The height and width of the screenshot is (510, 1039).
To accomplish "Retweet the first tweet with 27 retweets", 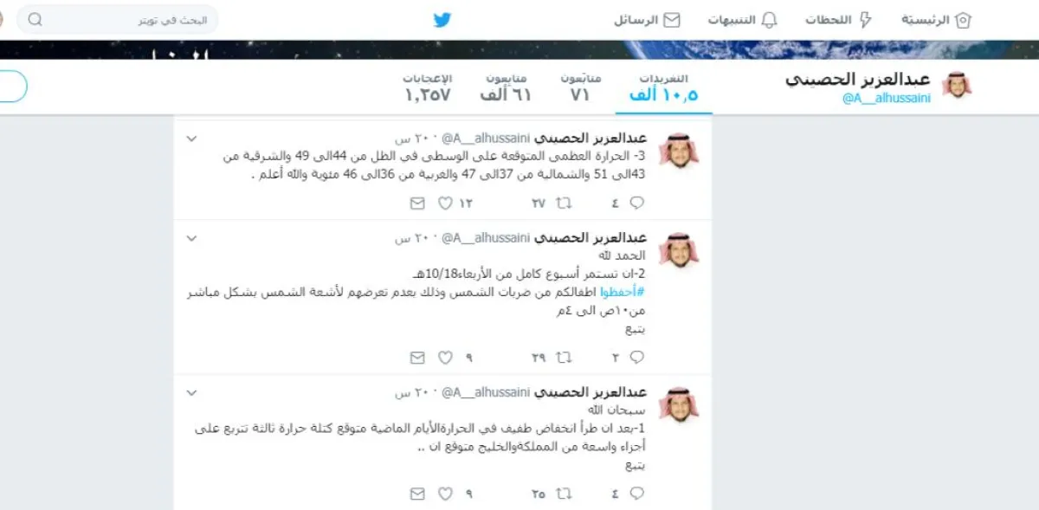I will coord(564,203).
